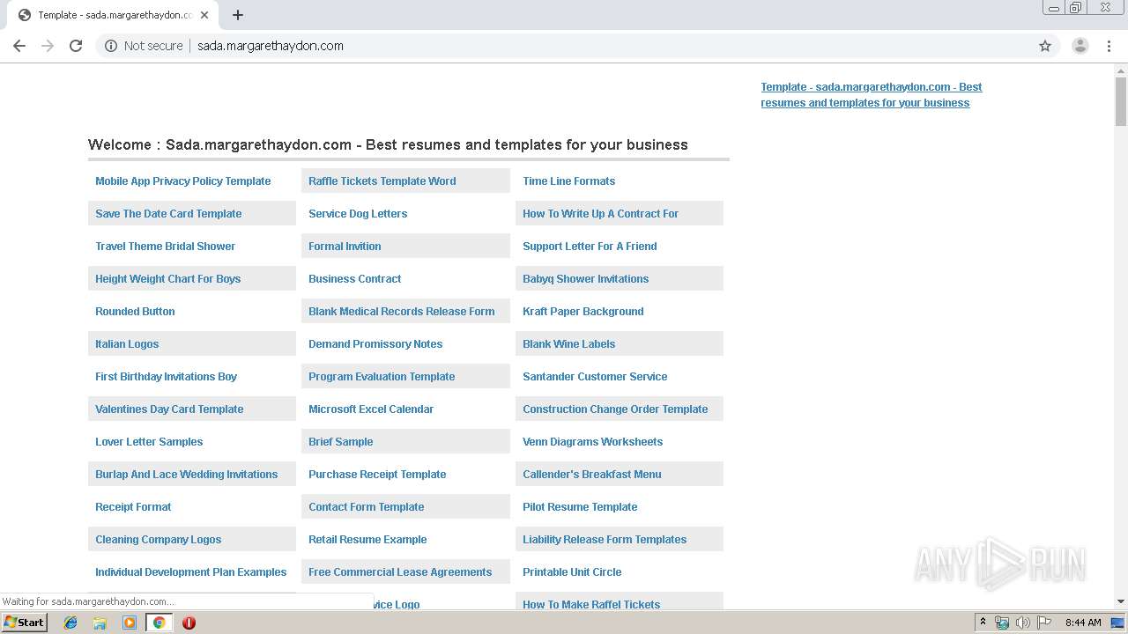Open Program Evaluation Template link

382,376
